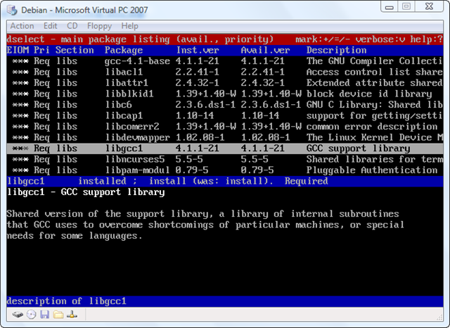Select the libdevmapper package row
Image resolution: width=450 pixels, height=328 pixels.
click(x=225, y=137)
